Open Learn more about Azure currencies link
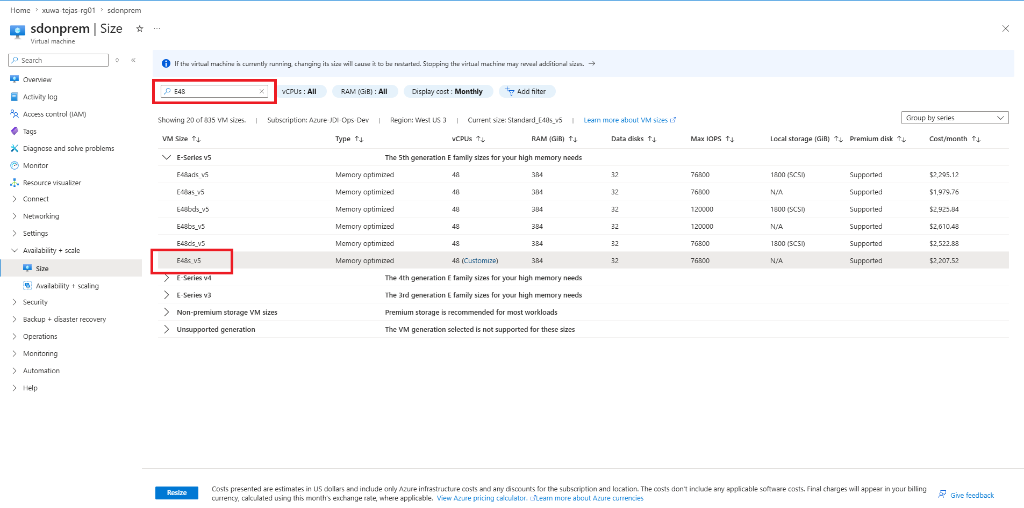 [x=589, y=498]
